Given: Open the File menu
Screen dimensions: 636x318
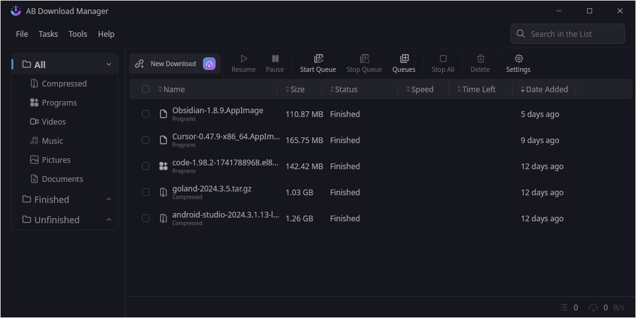Looking at the screenshot, I should pyautogui.click(x=22, y=34).
